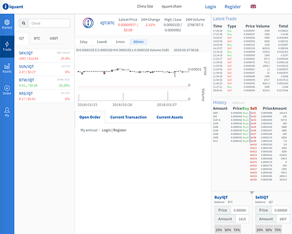Switch chart to 1week interval

pyautogui.click(x=102, y=42)
